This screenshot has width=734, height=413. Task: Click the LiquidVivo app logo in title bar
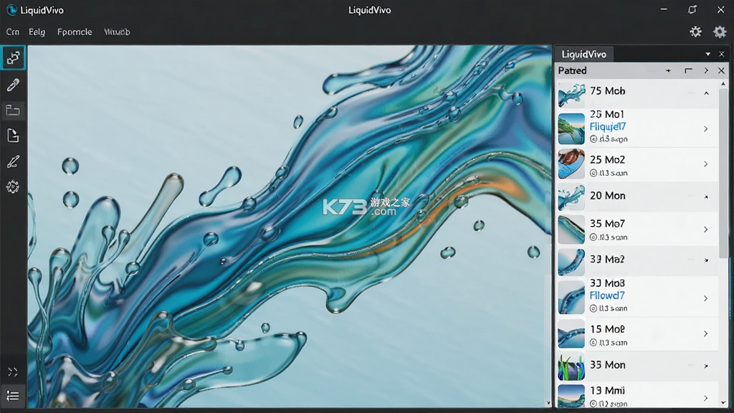11,10
